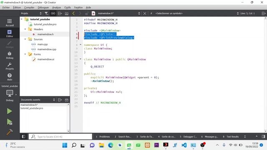Screen dimensions: 267x150
Task: Open the Sortie de compilation pane
Action: (x=166, y=137)
